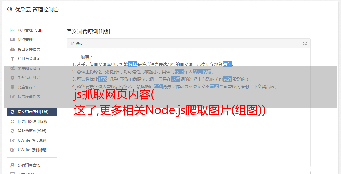Go to UWriter原创标题 page
Viewport: 341px width, 174px height.
pyautogui.click(x=32, y=150)
